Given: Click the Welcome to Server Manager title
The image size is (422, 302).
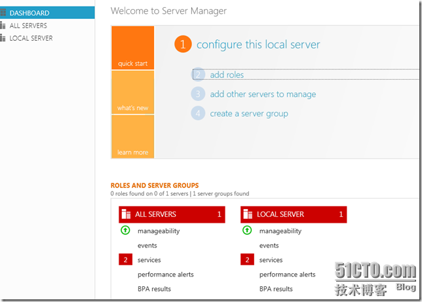Looking at the screenshot, I should (x=168, y=10).
